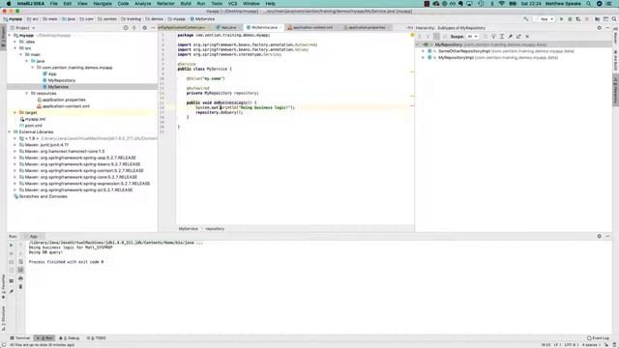Toggle subtypes hierarchy view button
Screen dimensions: 619x348
436,37
